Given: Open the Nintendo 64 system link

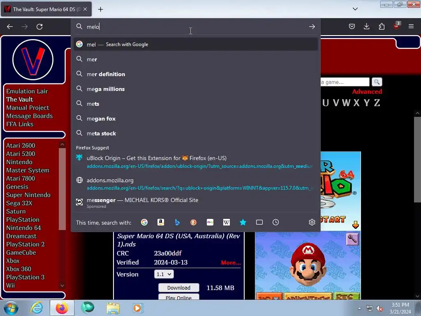Looking at the screenshot, I should tap(23, 228).
